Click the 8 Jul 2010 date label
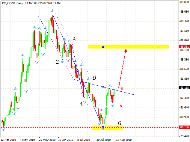Viewport: 190px width, 142px height. point(84,140)
